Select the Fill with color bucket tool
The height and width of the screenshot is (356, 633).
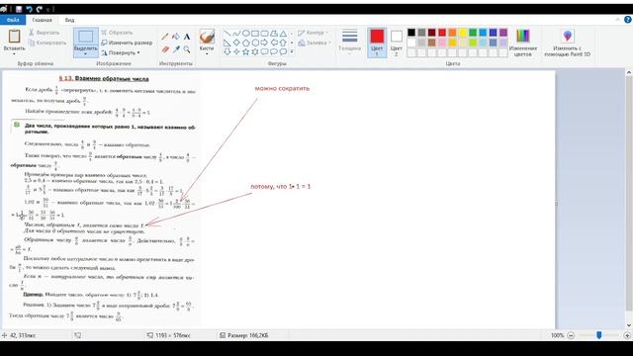(176, 37)
